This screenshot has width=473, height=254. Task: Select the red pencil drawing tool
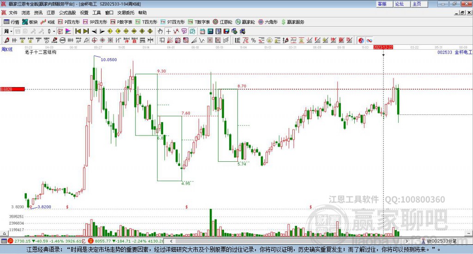click(6, 40)
